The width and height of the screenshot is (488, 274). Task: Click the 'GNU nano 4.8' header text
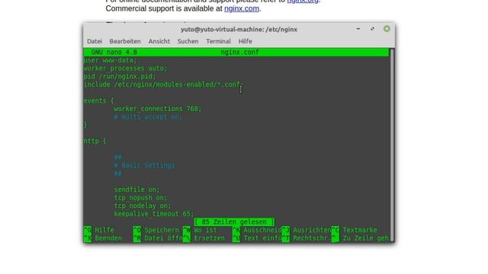tap(114, 53)
